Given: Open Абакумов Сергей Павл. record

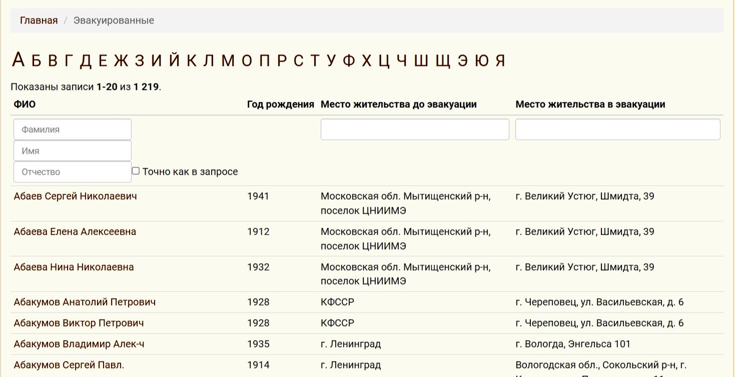Looking at the screenshot, I should click(x=69, y=365).
